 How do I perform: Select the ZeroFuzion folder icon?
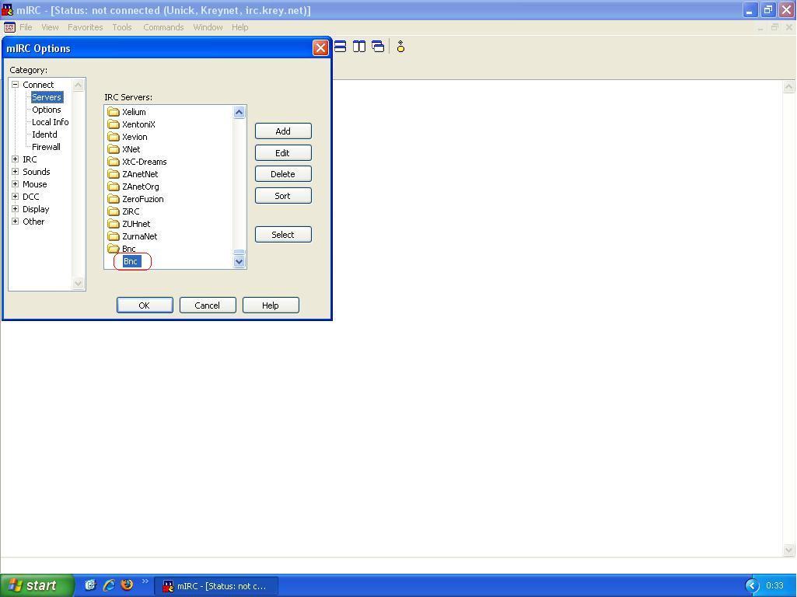tap(114, 199)
